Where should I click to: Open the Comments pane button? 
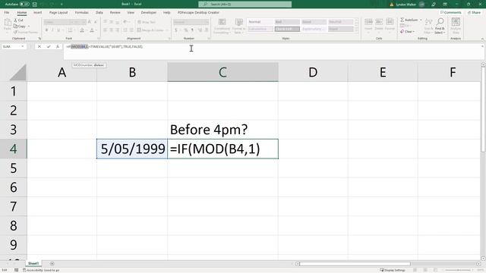coord(451,13)
